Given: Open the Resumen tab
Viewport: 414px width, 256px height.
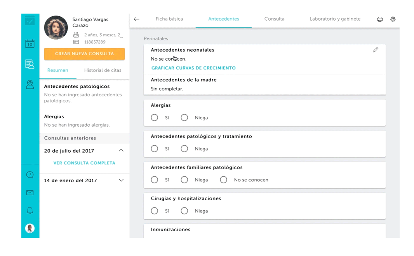Looking at the screenshot, I should point(58,70).
